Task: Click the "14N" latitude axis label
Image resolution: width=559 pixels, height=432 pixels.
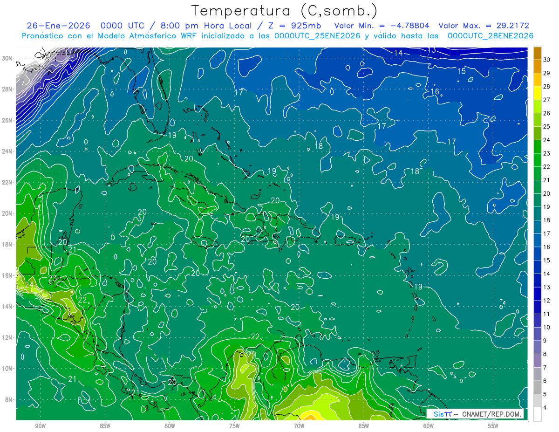Action: 7,307
